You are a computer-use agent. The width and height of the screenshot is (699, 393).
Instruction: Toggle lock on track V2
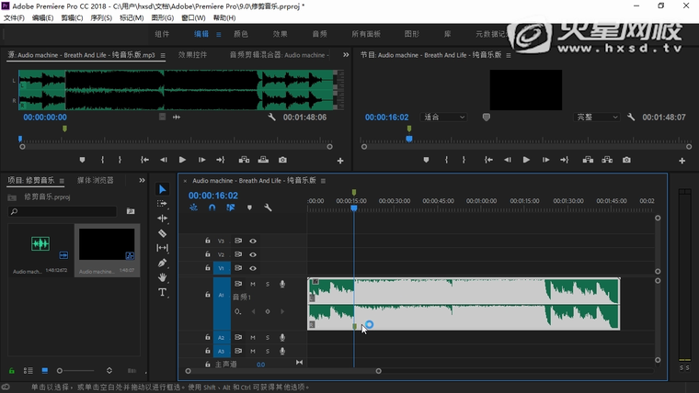208,254
